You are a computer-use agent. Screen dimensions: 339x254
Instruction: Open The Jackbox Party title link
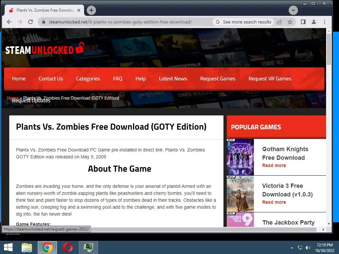click(288, 223)
